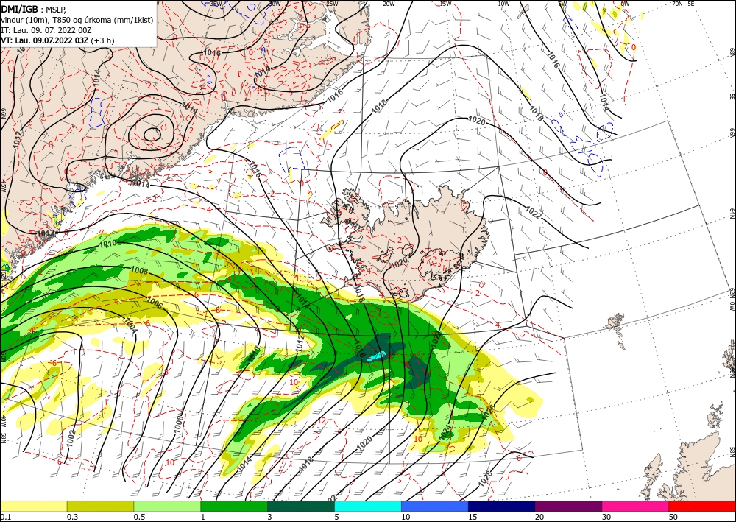736x522 pixels.
Task: Click the 1026 isobar label
Action: coord(488,412)
